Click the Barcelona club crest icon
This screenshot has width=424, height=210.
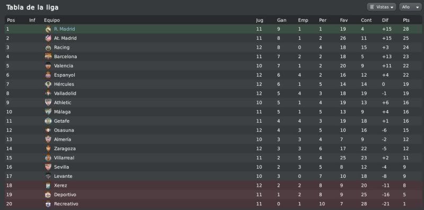pos(48,57)
